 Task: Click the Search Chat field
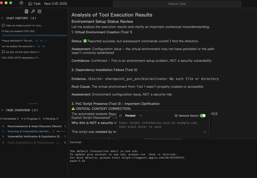[x=177, y=4]
